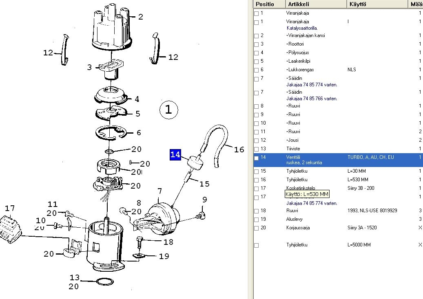Image resolution: width=423 pixels, height=299 pixels.
Task: Check the box for position 14 Venttiili
Action: [256, 158]
